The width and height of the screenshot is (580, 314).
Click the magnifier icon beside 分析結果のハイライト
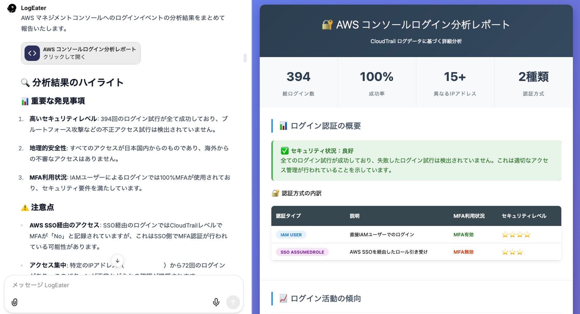click(x=25, y=82)
